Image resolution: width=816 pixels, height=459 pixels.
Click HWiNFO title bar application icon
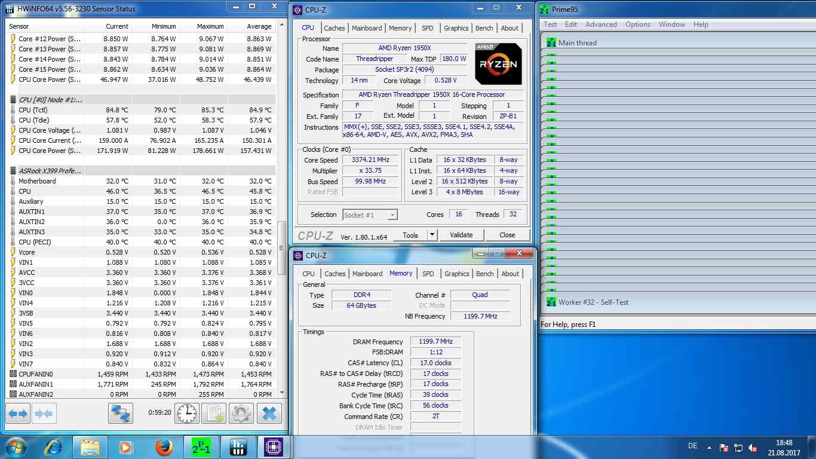(10, 9)
